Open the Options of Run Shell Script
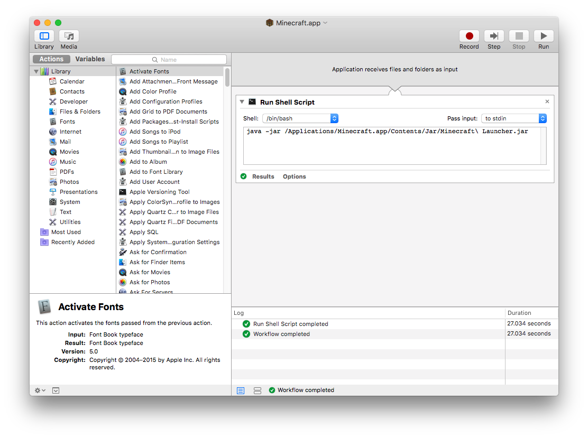Image resolution: width=588 pixels, height=438 pixels. point(295,176)
